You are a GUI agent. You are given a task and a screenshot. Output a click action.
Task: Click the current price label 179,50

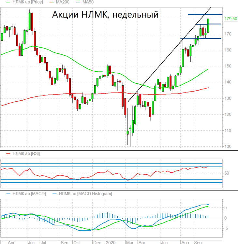pos(231,19)
